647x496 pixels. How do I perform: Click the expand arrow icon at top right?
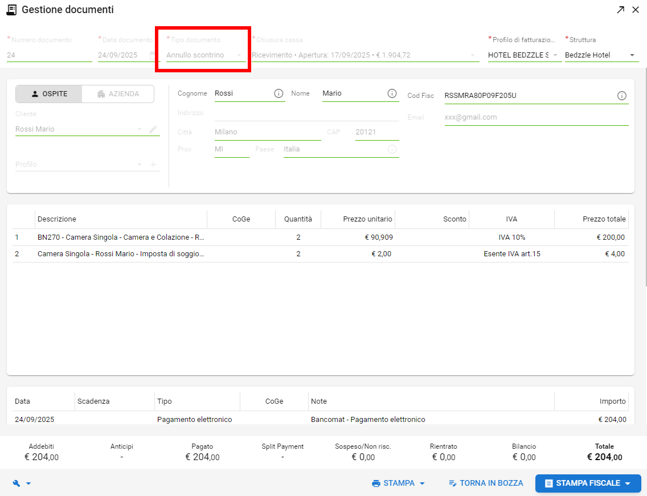pyautogui.click(x=620, y=10)
